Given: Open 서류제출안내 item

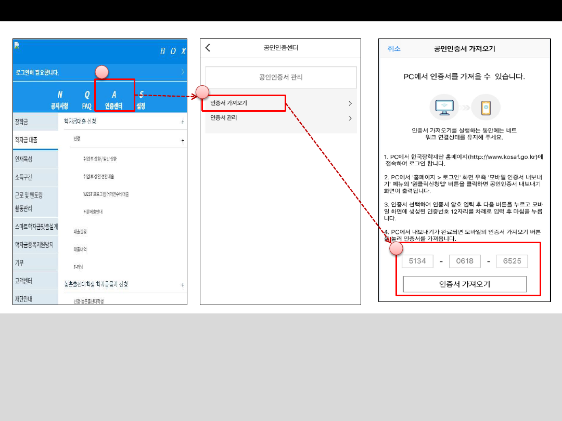Looking at the screenshot, I should [93, 212].
